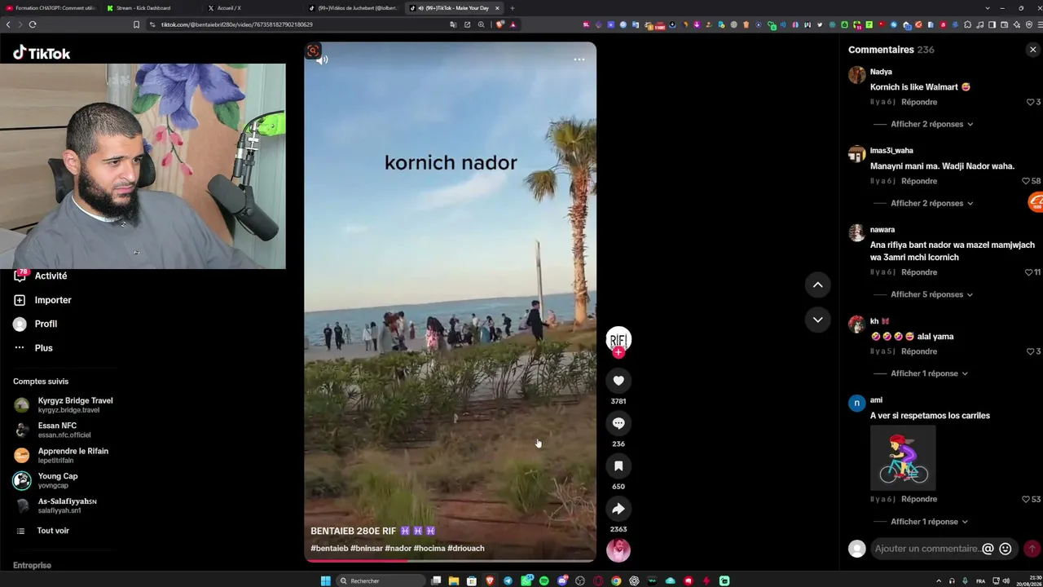Reload the page in the browser

pos(33,24)
